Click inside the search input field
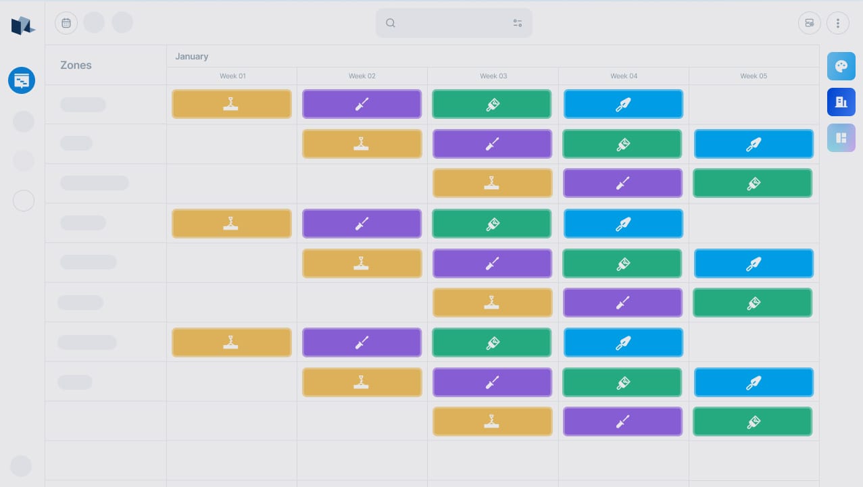Viewport: 863px width, 487px height. 453,23
